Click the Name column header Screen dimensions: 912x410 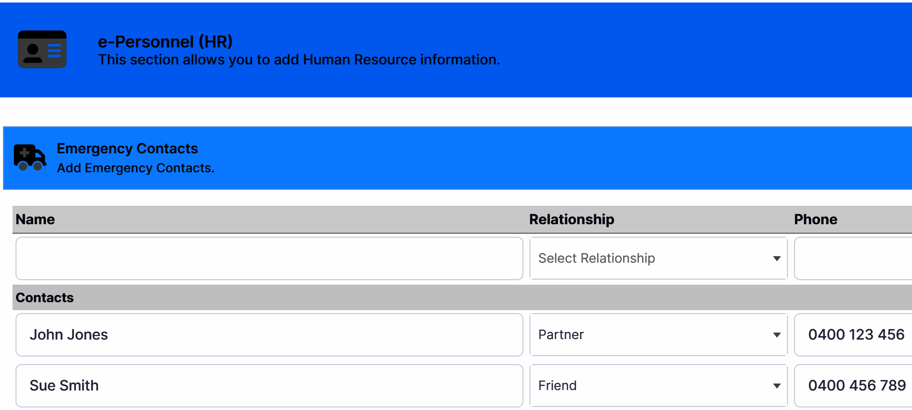[x=35, y=219]
